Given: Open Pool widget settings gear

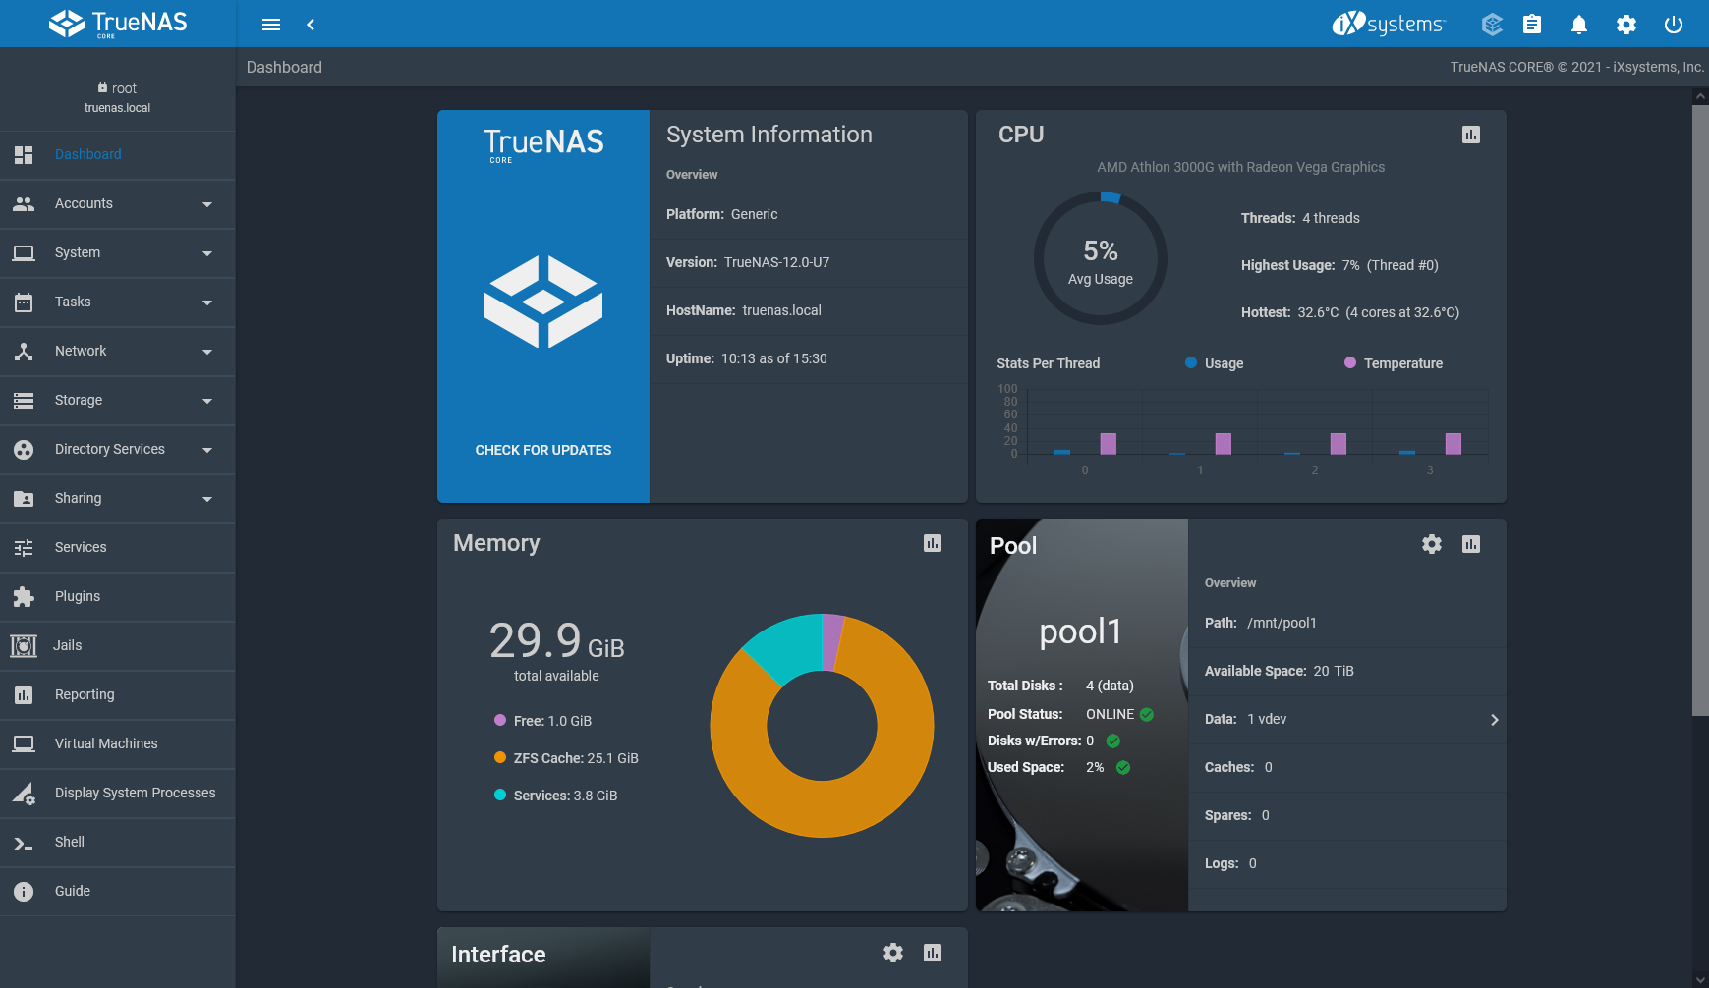Looking at the screenshot, I should [x=1432, y=544].
